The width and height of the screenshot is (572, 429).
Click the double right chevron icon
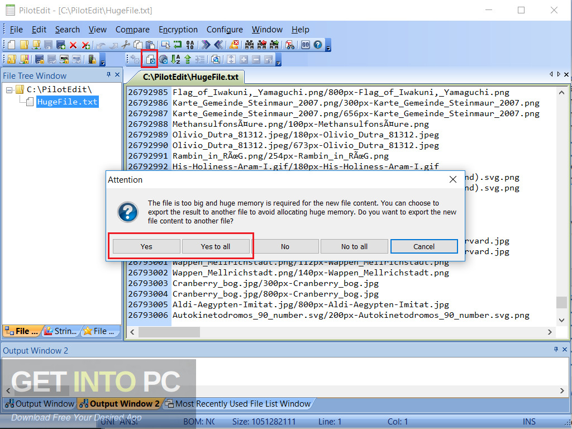point(206,45)
